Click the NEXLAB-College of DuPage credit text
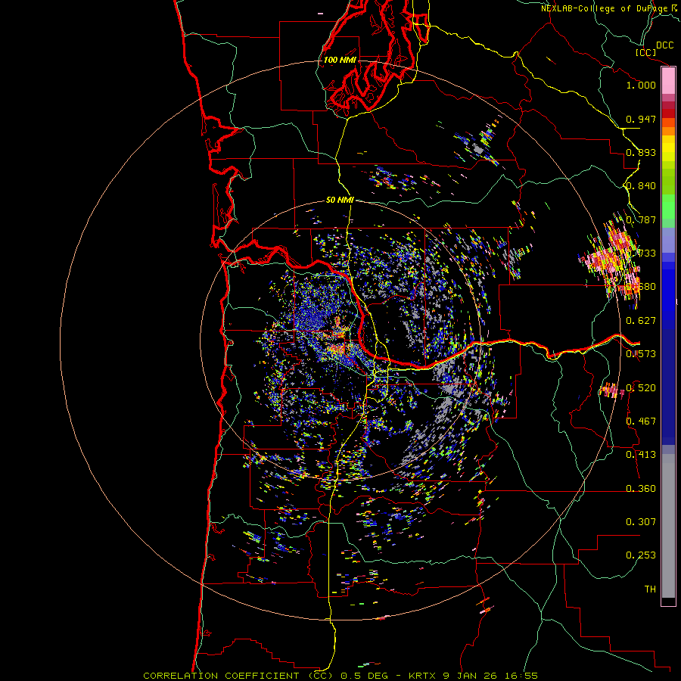Image resolution: width=681 pixels, height=681 pixels. 605,8
